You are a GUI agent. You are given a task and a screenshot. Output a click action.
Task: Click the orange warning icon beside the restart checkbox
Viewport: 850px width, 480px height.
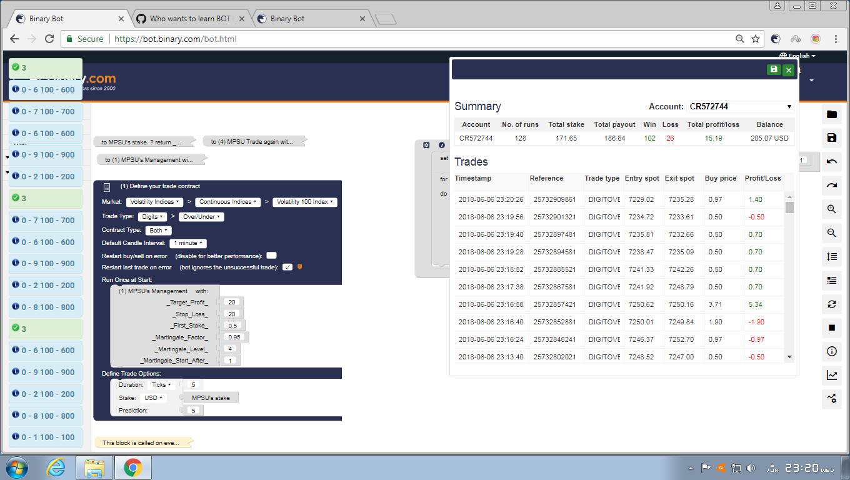pyautogui.click(x=300, y=267)
